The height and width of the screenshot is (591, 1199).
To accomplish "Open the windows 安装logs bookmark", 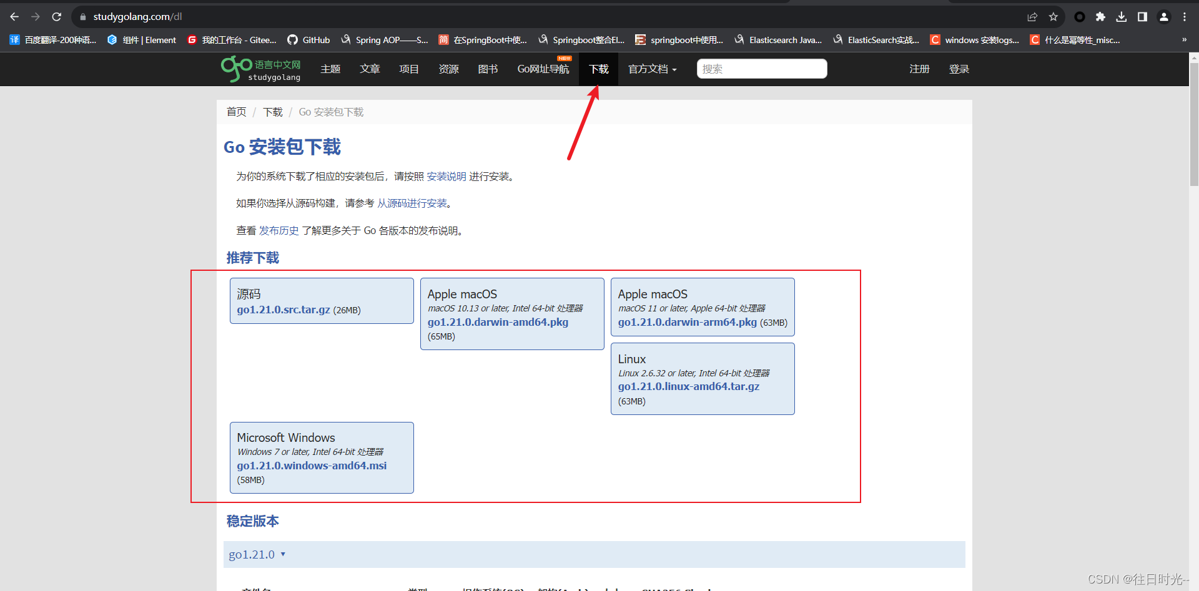I will click(x=975, y=40).
